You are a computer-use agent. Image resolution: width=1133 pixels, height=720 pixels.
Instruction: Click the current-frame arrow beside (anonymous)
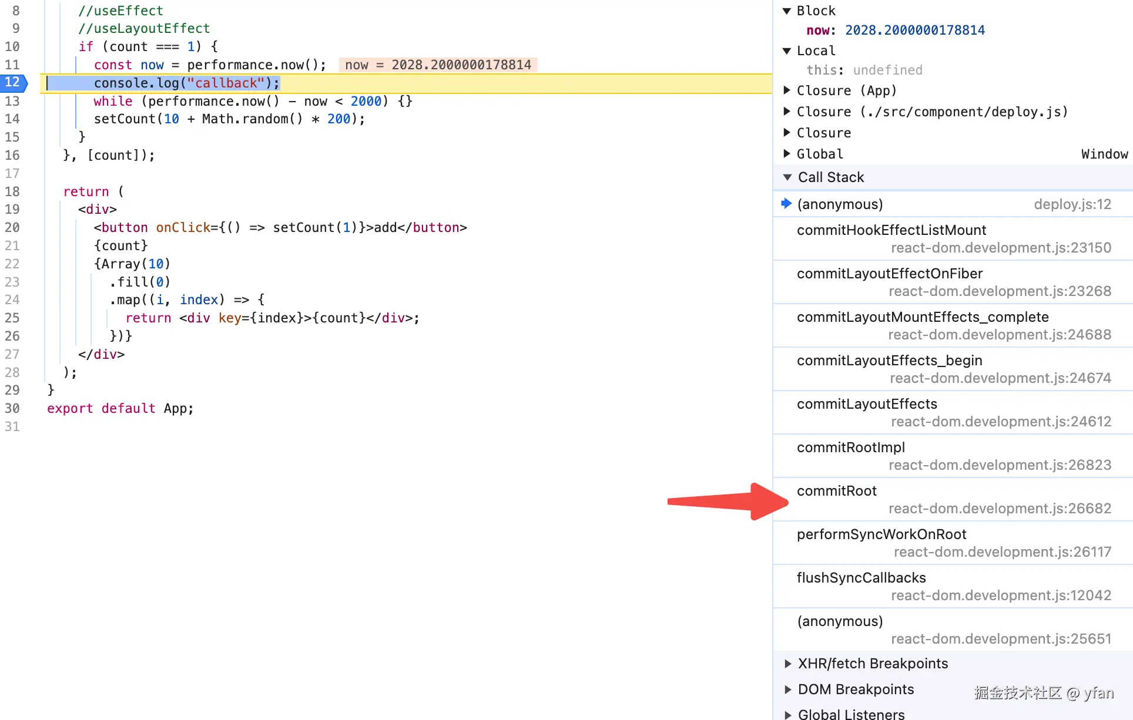tap(786, 204)
